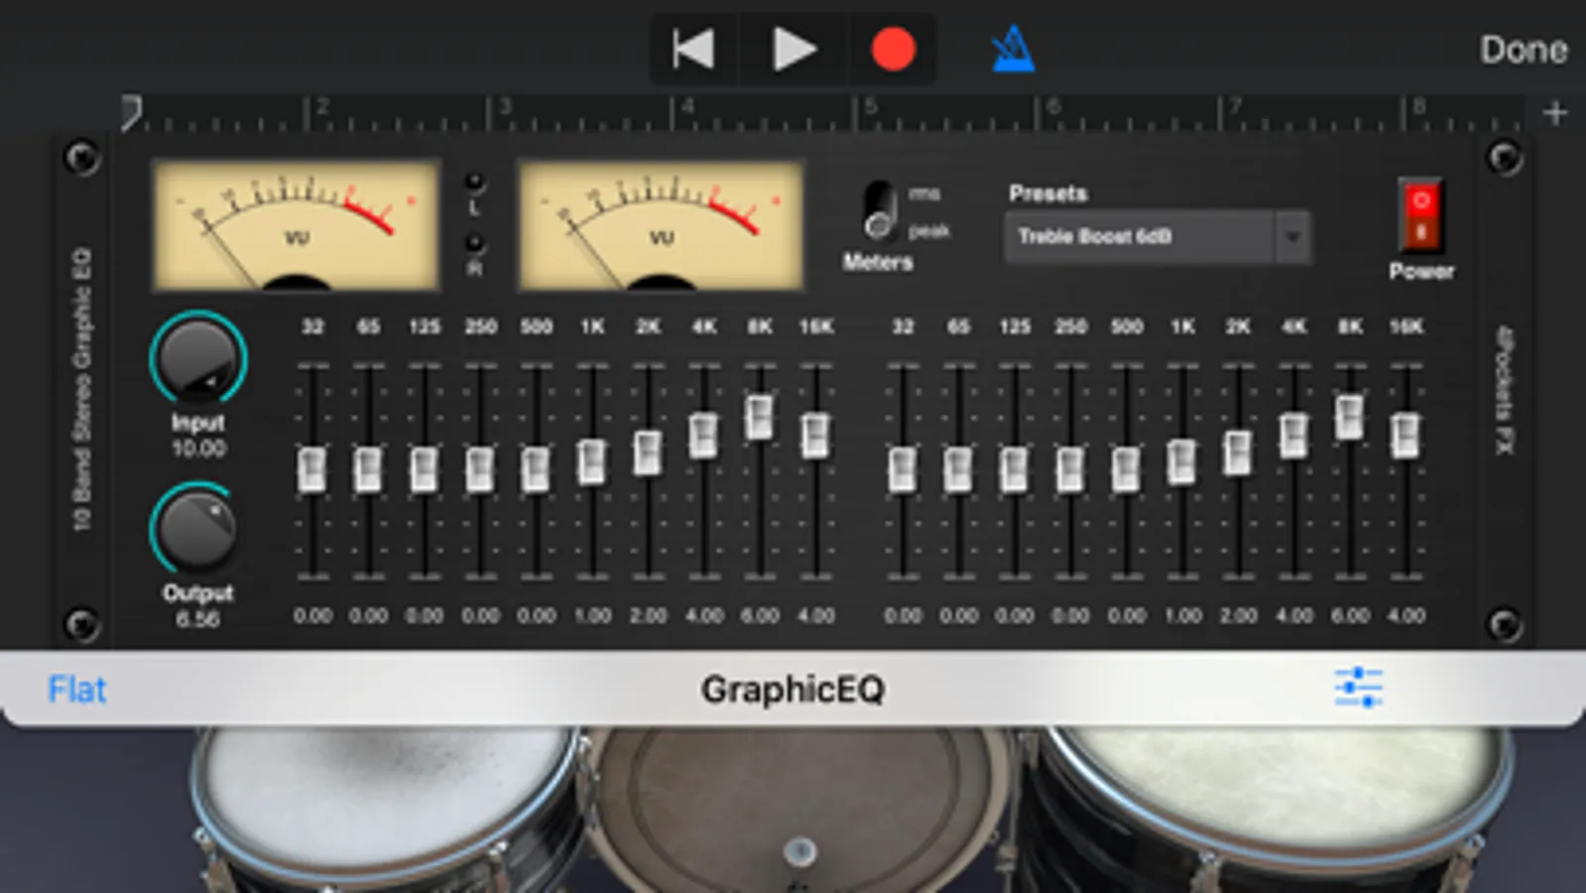Flip the Meters rms/peak switch
This screenshot has width=1586, height=893.
(879, 210)
